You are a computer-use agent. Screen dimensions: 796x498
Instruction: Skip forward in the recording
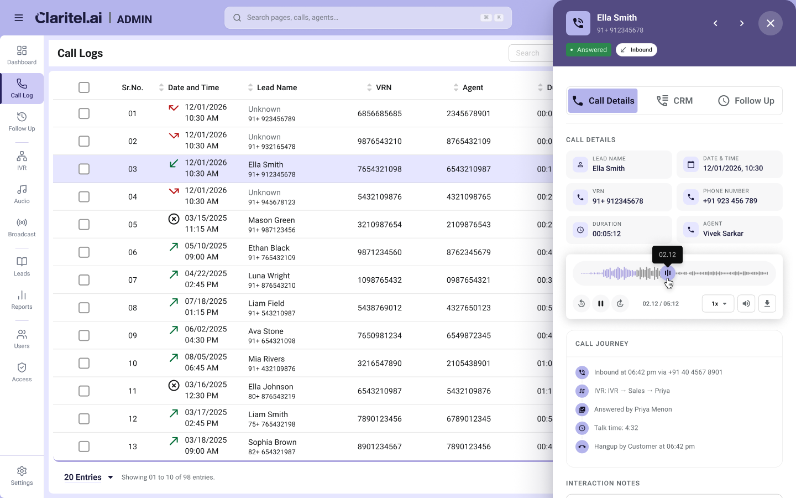[620, 303]
